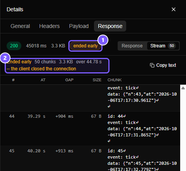186x171 pixels.
Task: Click the 67 B size in row 45
Action: click(x=96, y=151)
